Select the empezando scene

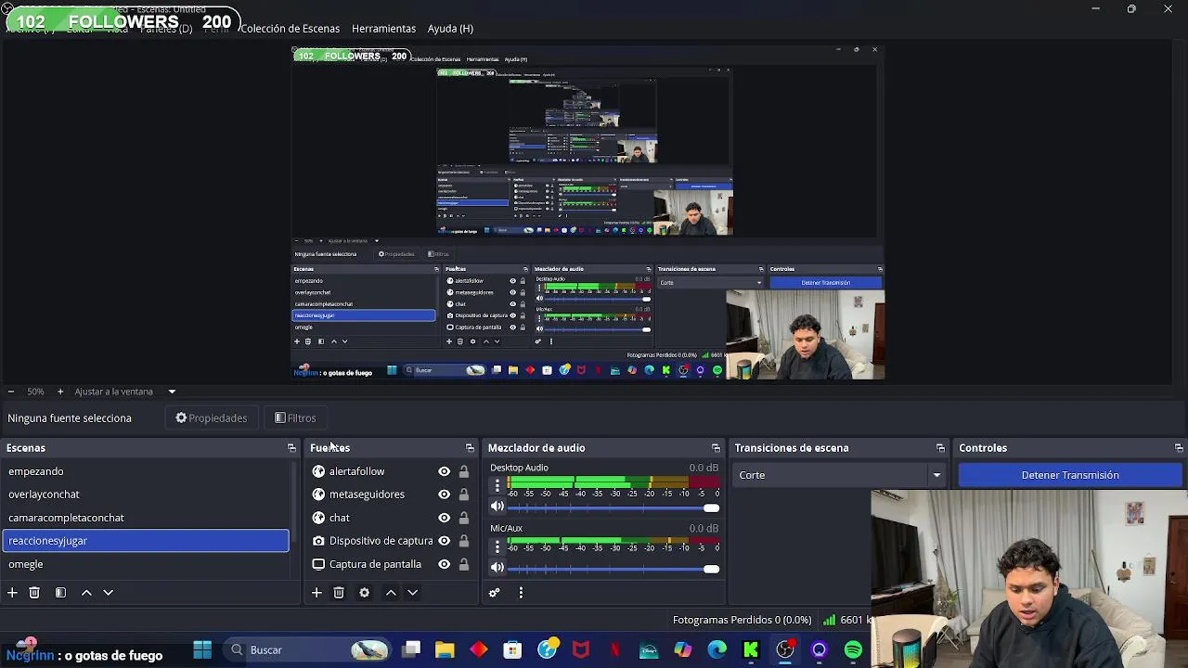tap(147, 471)
